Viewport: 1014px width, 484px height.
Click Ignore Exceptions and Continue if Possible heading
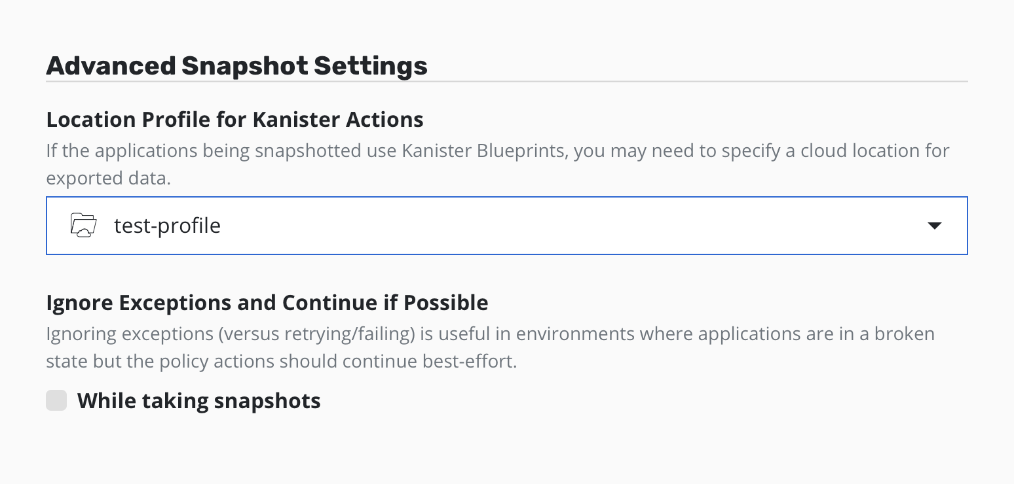pyautogui.click(x=267, y=303)
